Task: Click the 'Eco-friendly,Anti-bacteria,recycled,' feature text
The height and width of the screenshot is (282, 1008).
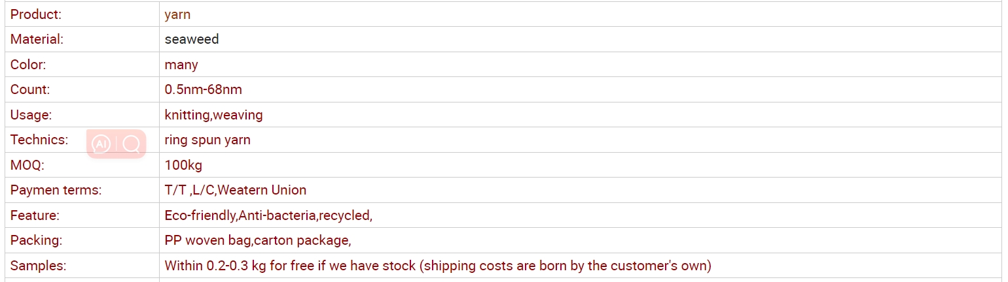Action: 268,215
